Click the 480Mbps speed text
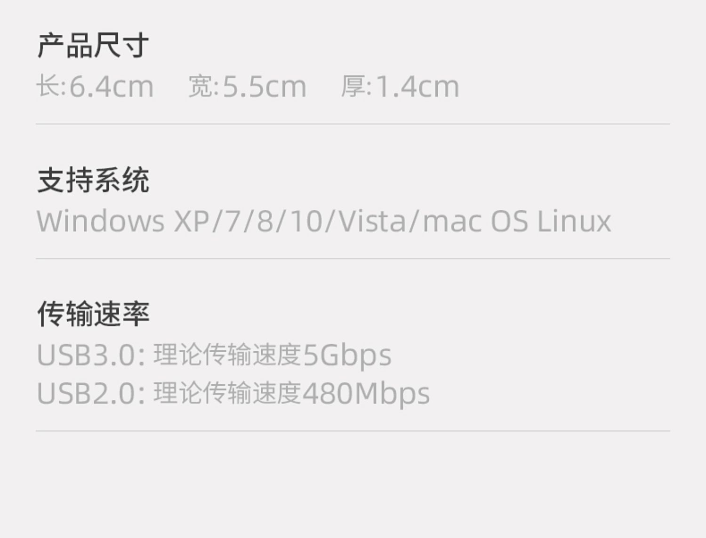This screenshot has height=538, width=706. tap(366, 394)
